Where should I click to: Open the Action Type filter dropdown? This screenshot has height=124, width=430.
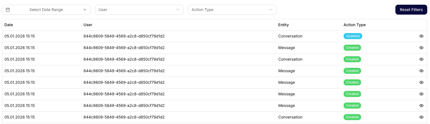pos(232,10)
